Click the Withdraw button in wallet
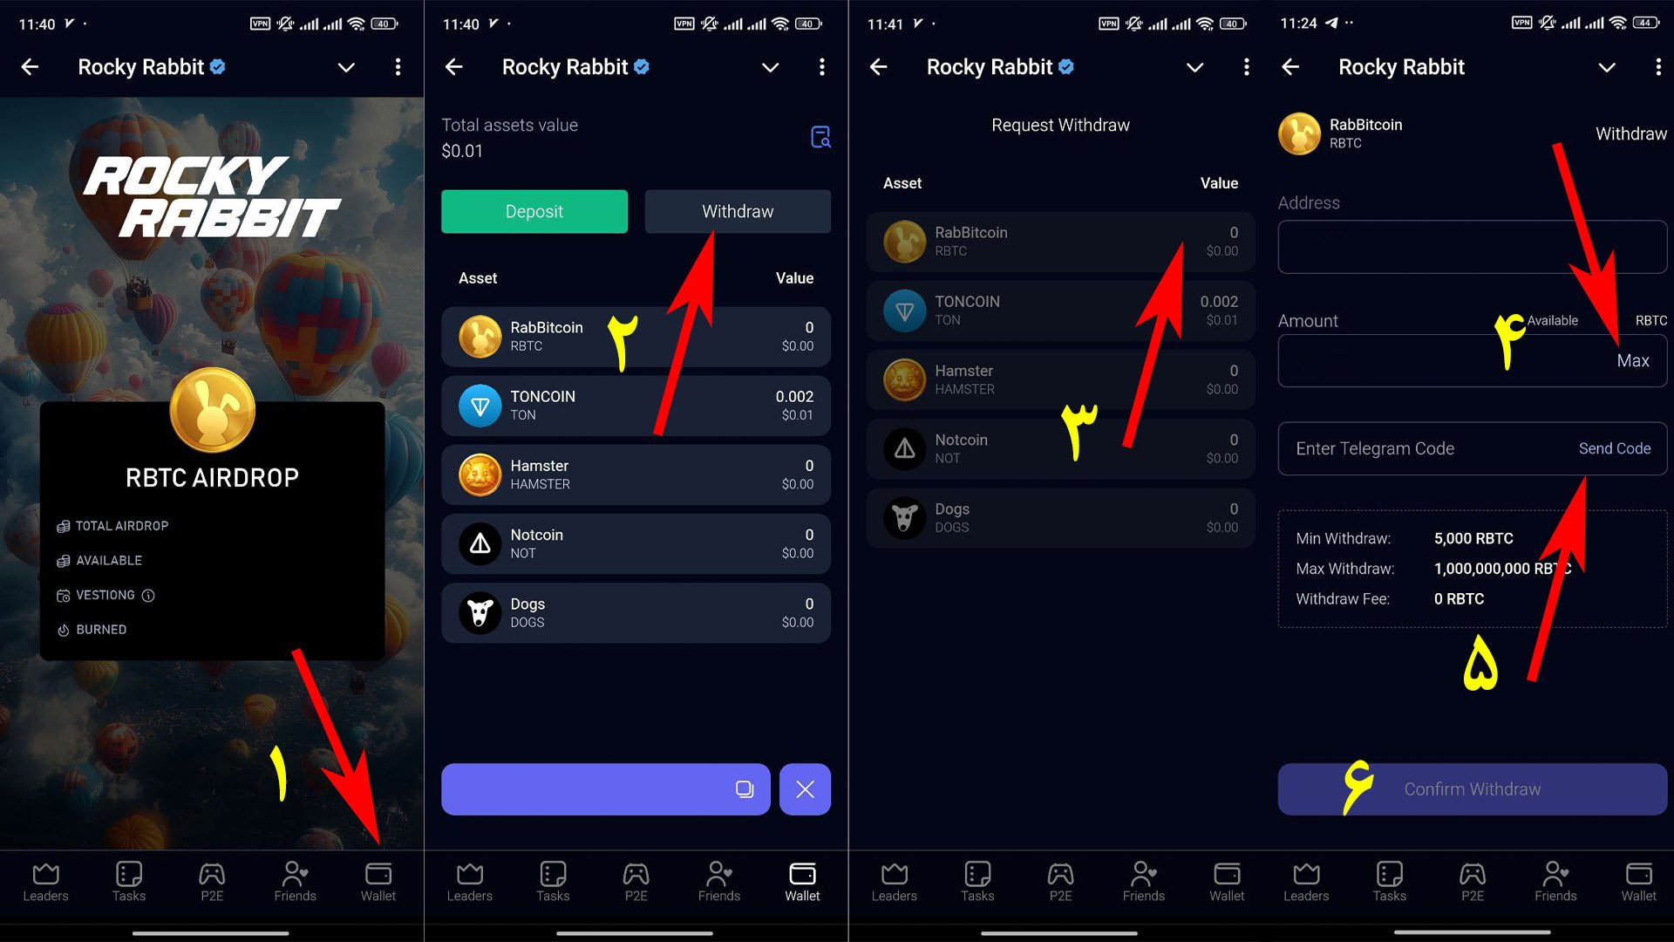This screenshot has height=942, width=1674. pyautogui.click(x=736, y=210)
